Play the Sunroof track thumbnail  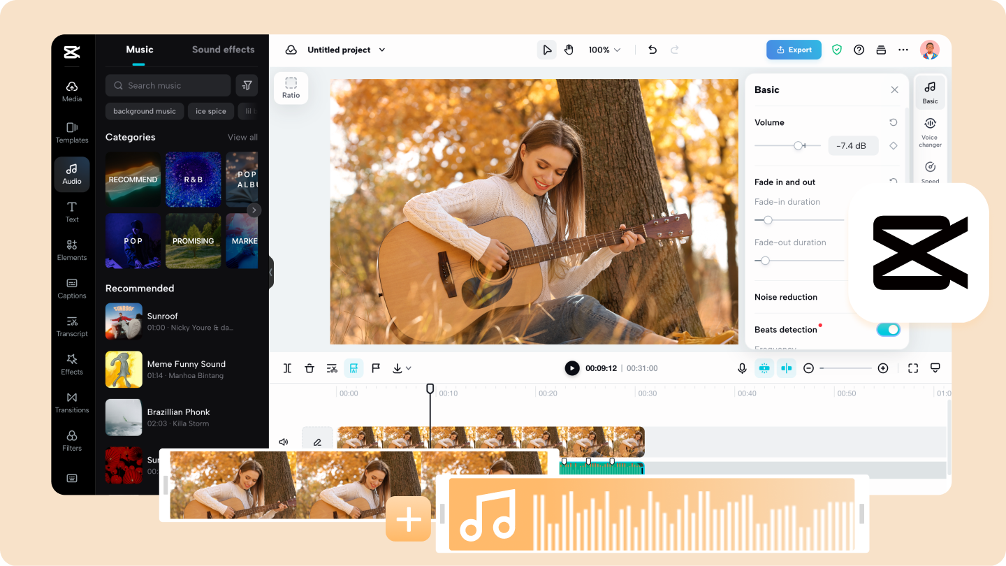point(124,321)
